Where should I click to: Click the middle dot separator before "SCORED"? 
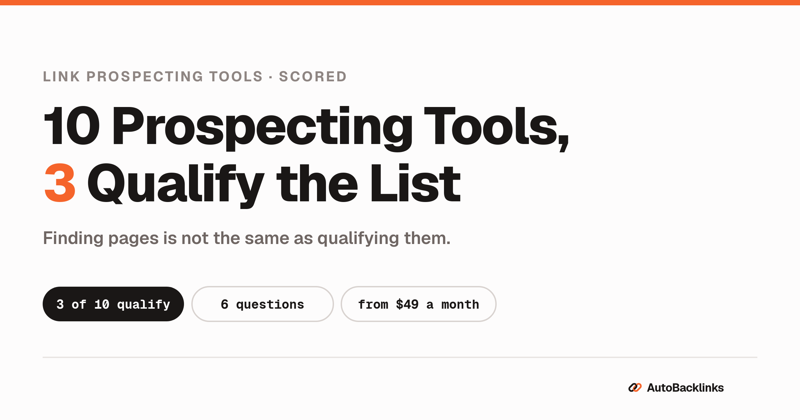coord(271,77)
